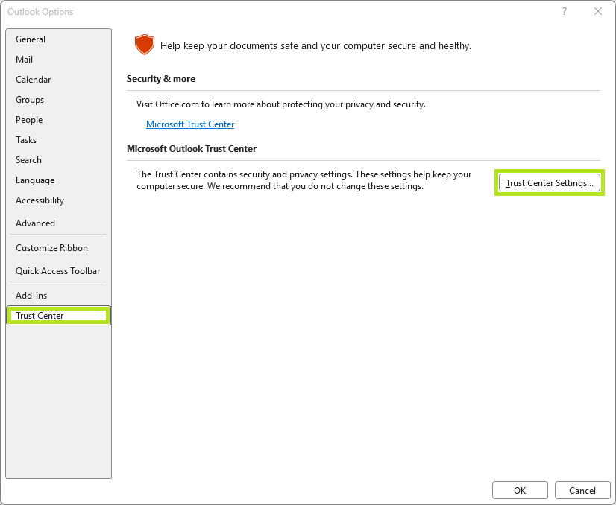Open the Add-ins page

(x=31, y=296)
